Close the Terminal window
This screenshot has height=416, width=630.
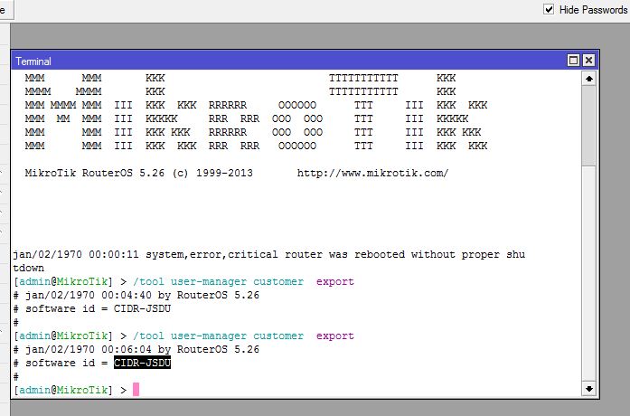click(x=588, y=61)
